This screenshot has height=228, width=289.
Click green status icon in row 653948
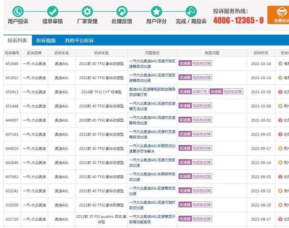(x=280, y=64)
